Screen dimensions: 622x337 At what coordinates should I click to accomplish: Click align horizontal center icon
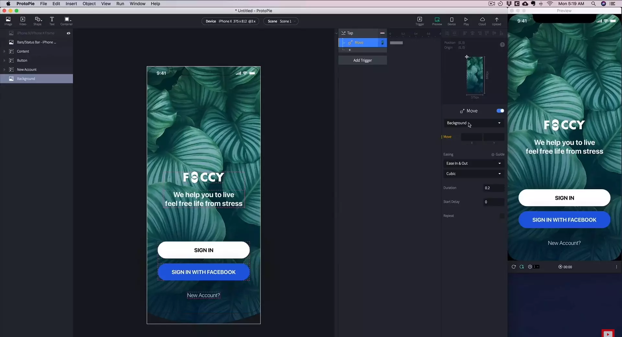pyautogui.click(x=472, y=33)
